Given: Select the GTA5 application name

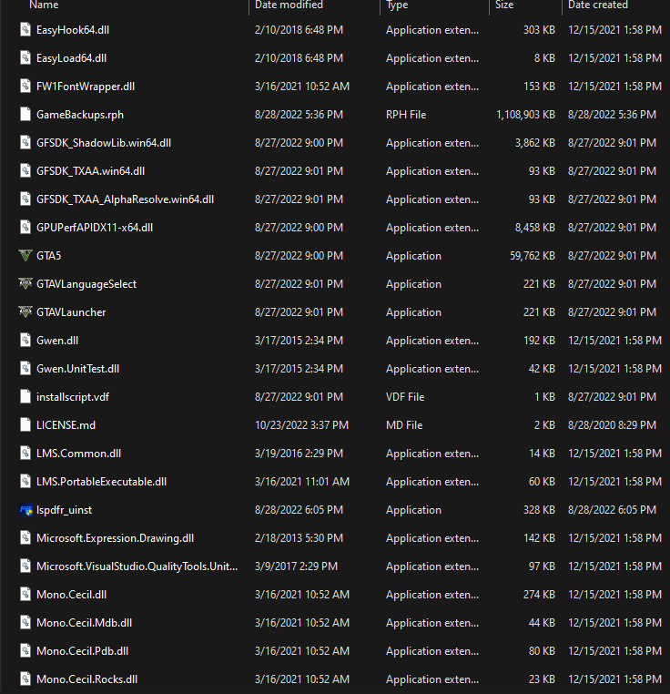Looking at the screenshot, I should (48, 256).
